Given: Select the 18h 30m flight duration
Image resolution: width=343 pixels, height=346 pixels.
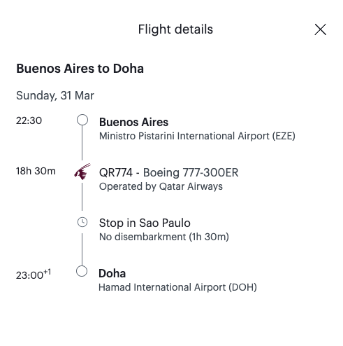Looking at the screenshot, I should (x=36, y=171).
